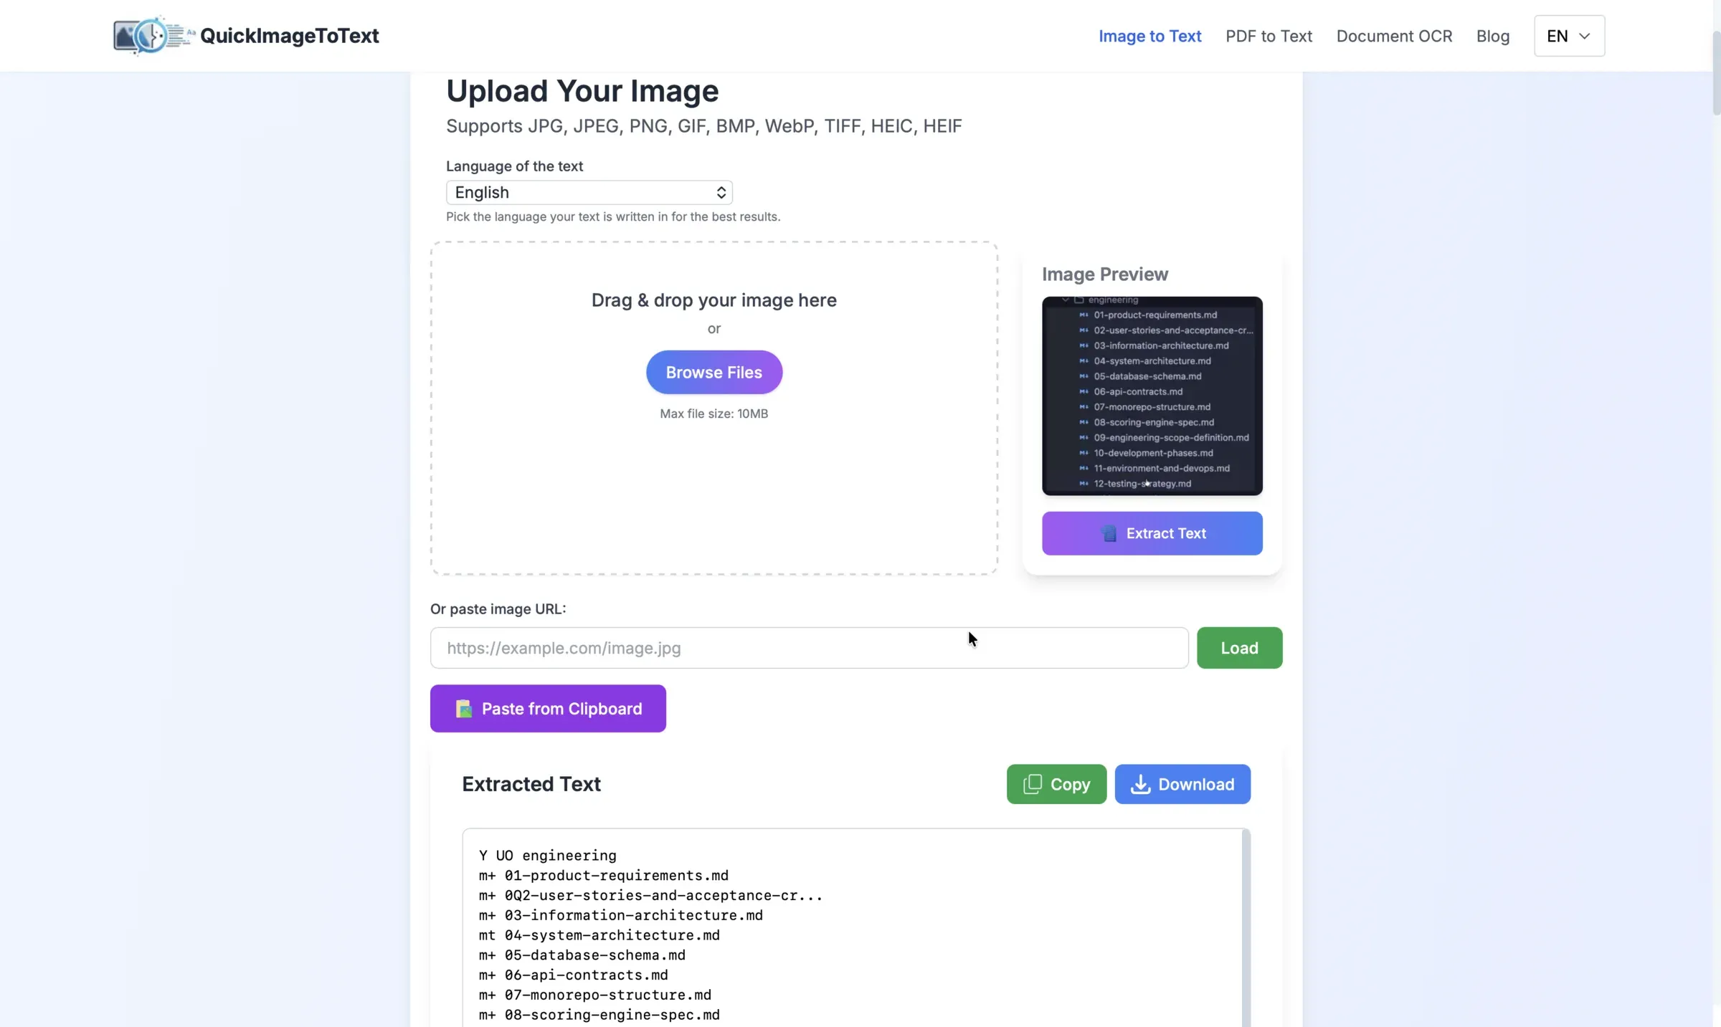This screenshot has height=1027, width=1721.
Task: Go to PDF to Text
Action: click(x=1269, y=36)
